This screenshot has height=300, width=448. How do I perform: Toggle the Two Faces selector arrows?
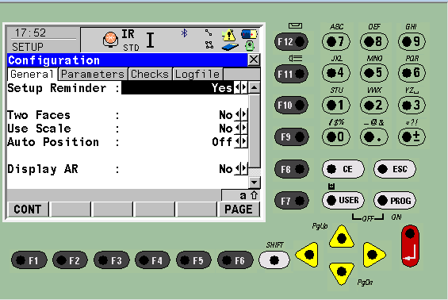pyautogui.click(x=241, y=115)
